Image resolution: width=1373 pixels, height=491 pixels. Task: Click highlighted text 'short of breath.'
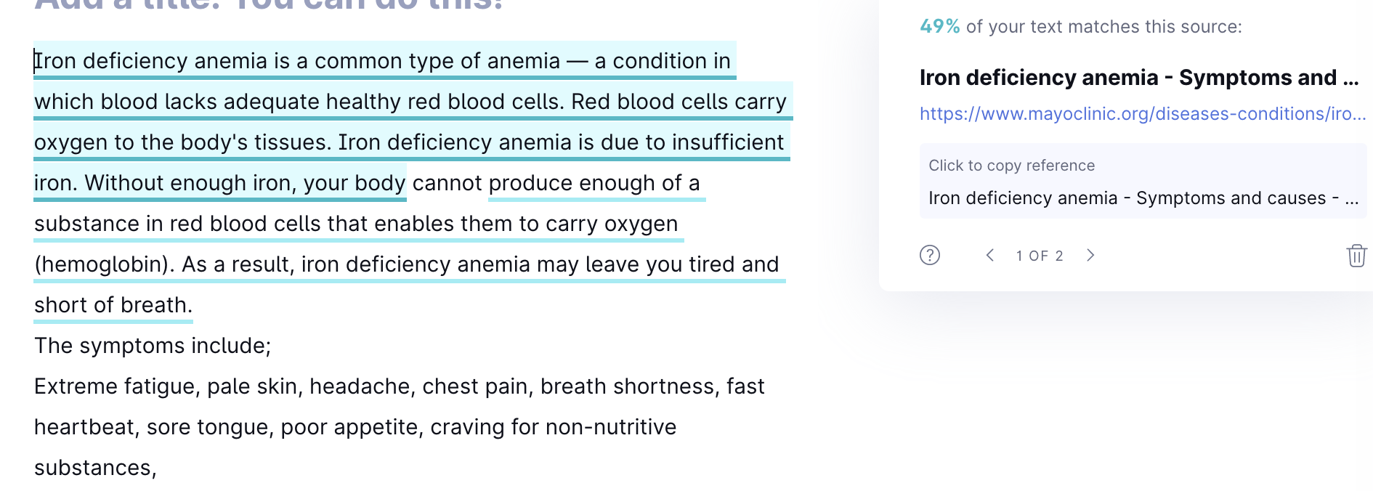(x=113, y=305)
